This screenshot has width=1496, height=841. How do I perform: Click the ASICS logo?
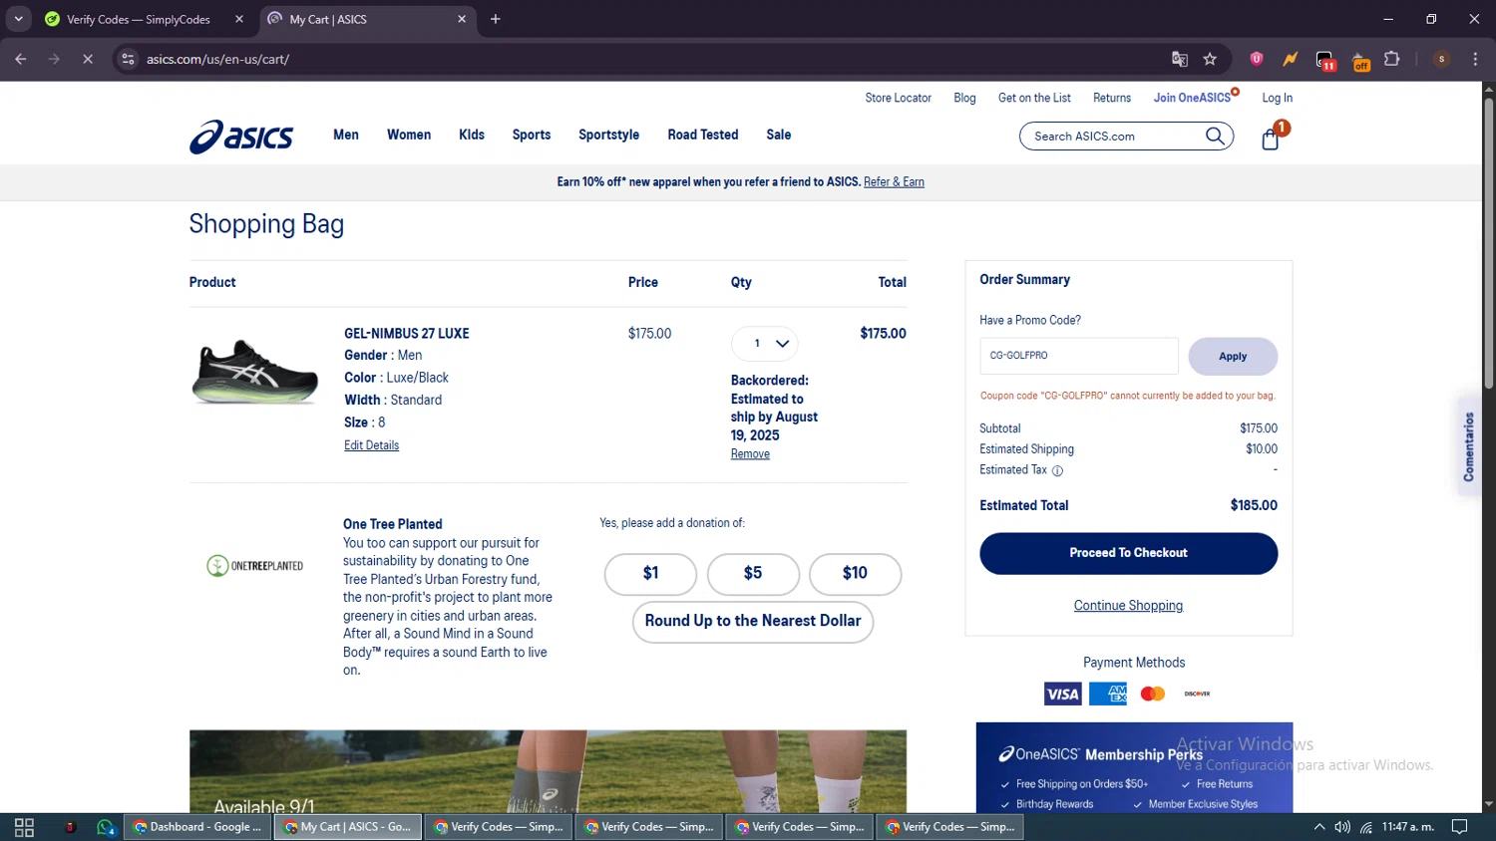(241, 137)
